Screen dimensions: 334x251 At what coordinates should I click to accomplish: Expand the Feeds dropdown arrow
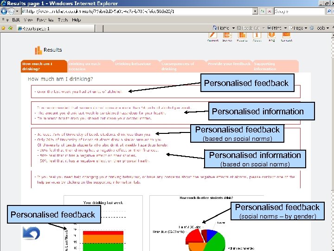tap(263, 28)
